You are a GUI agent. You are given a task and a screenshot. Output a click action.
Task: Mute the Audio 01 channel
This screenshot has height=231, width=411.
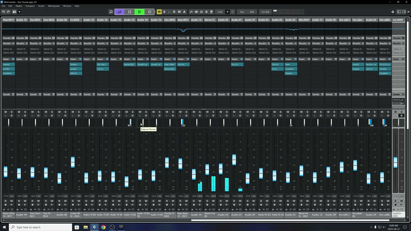coord(234,112)
